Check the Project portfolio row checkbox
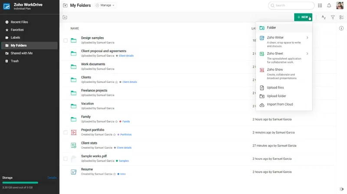The image size is (347, 194). pos(65,133)
